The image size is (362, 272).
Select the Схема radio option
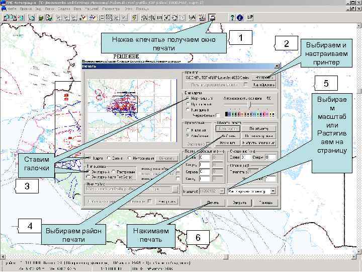[109, 158]
